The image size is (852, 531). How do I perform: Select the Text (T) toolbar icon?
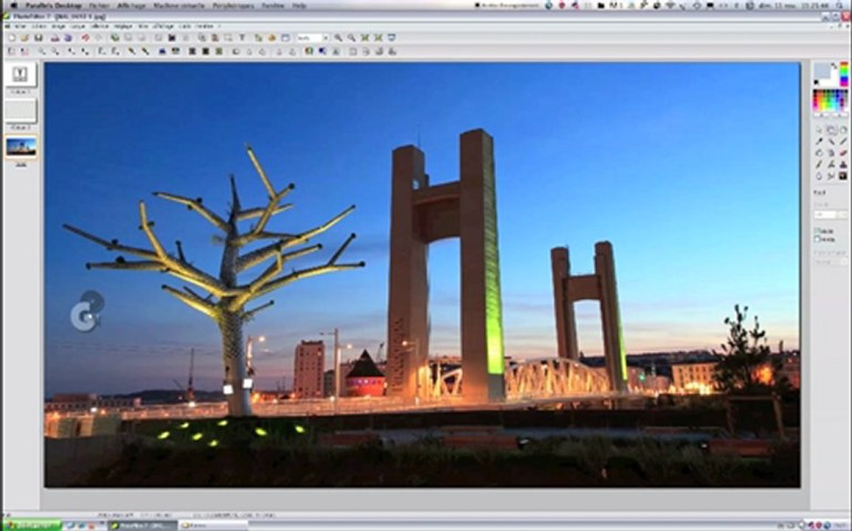[242, 38]
